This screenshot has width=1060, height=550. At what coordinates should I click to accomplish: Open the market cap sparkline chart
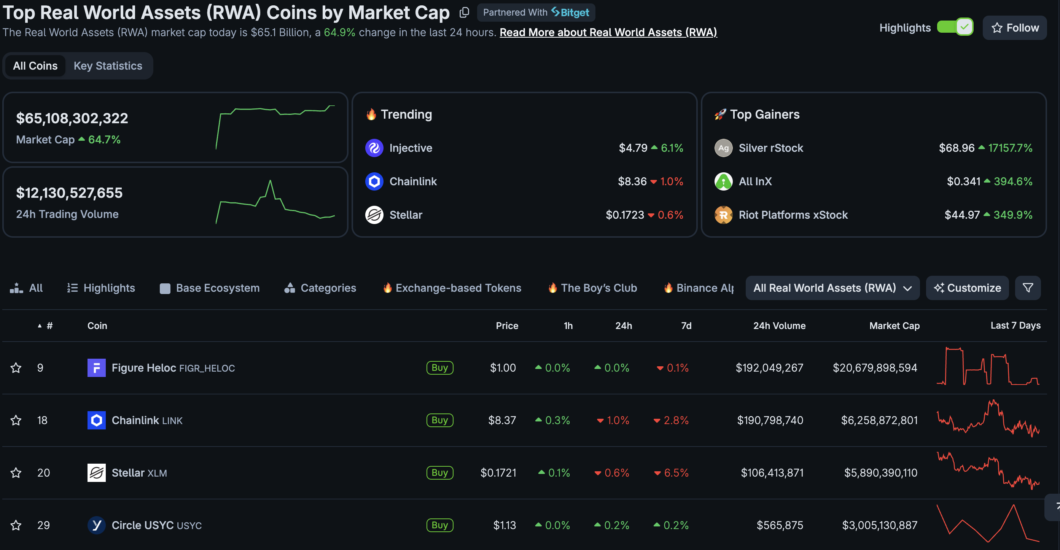[275, 127]
